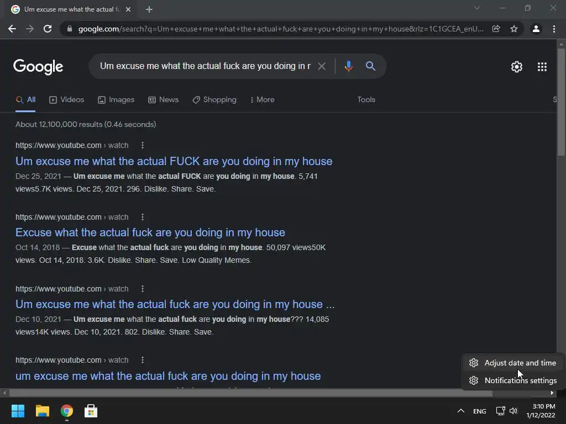Image resolution: width=566 pixels, height=424 pixels.
Task: Submit search with magnifier icon
Action: (370, 66)
